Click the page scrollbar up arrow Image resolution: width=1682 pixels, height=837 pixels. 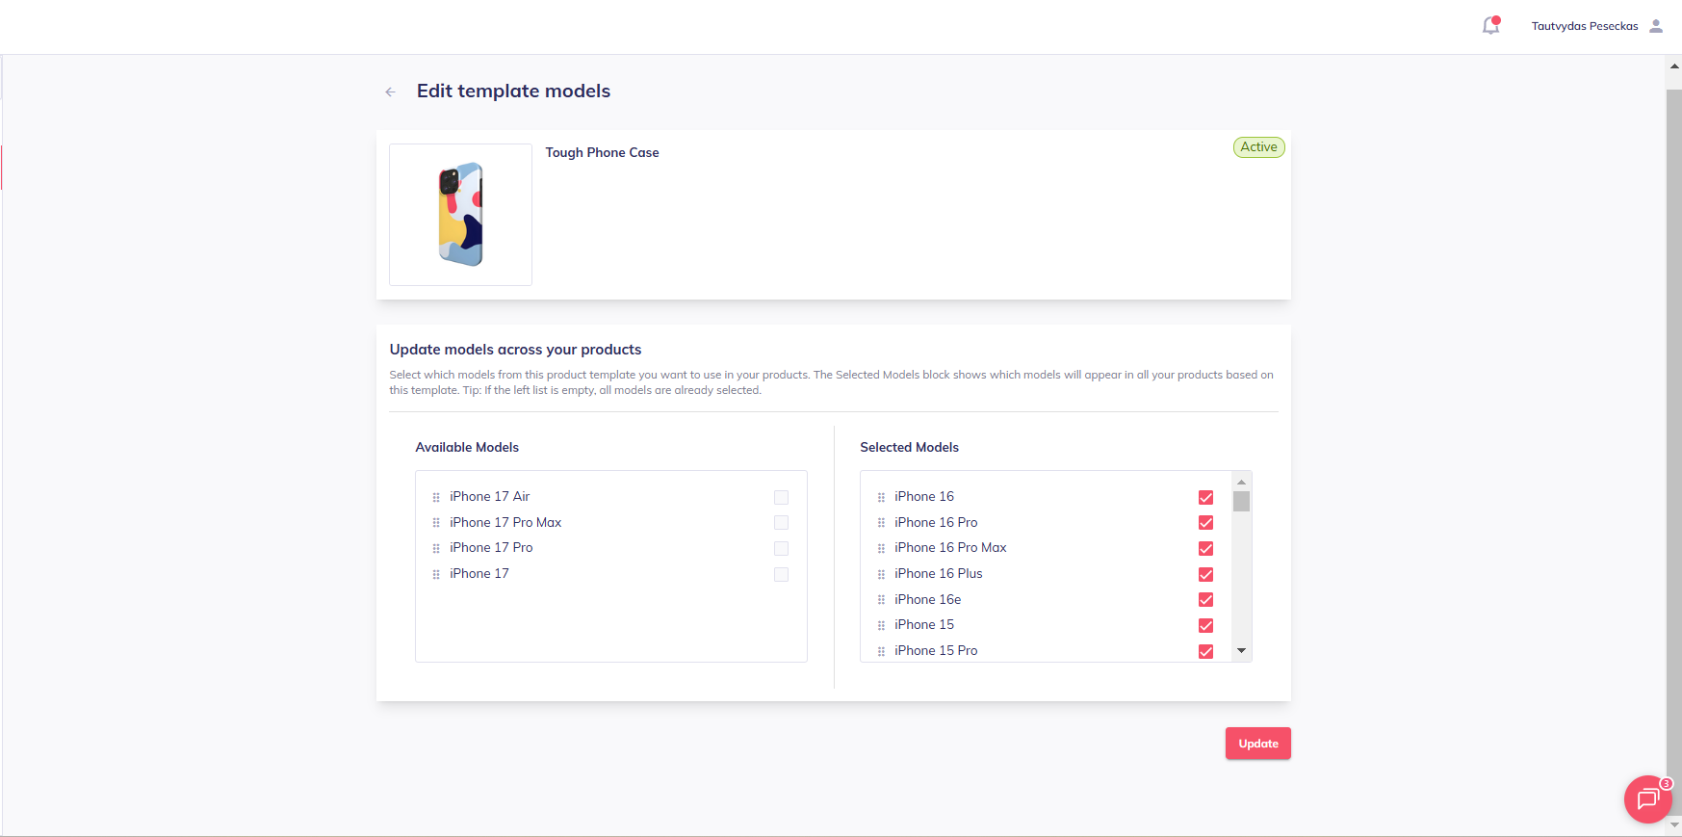[x=1674, y=66]
